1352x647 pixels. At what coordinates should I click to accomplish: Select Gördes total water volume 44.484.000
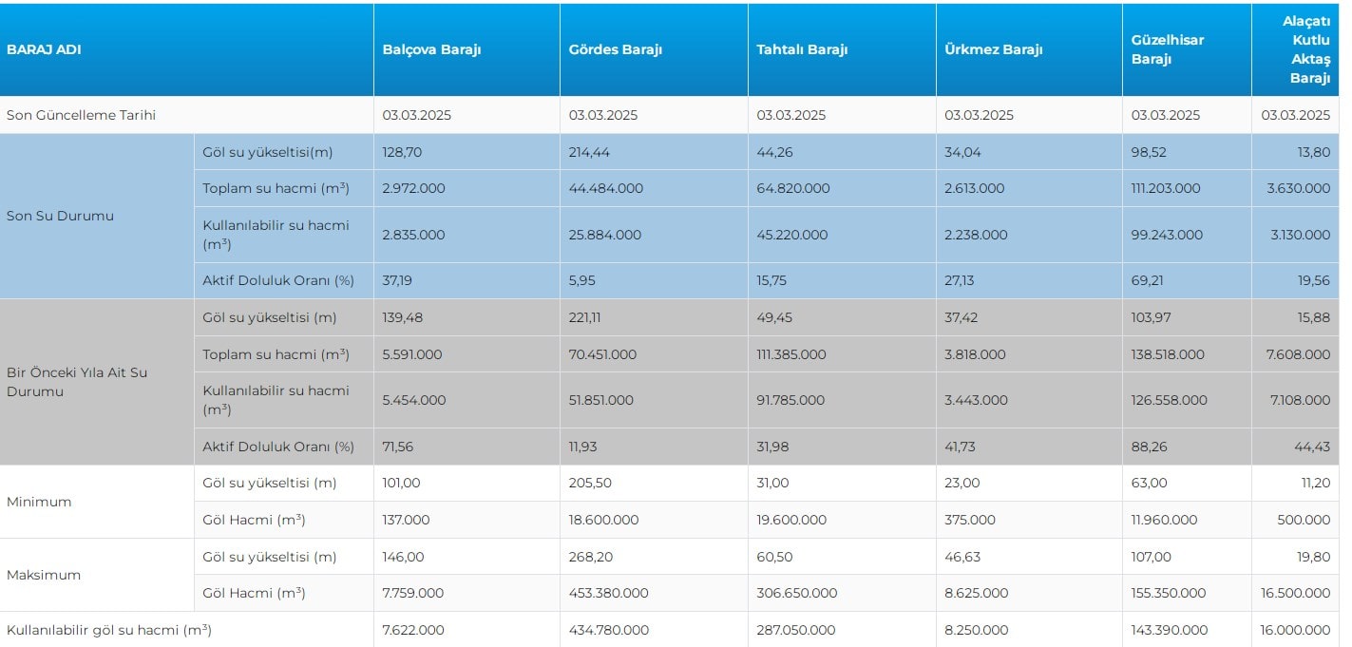[605, 188]
